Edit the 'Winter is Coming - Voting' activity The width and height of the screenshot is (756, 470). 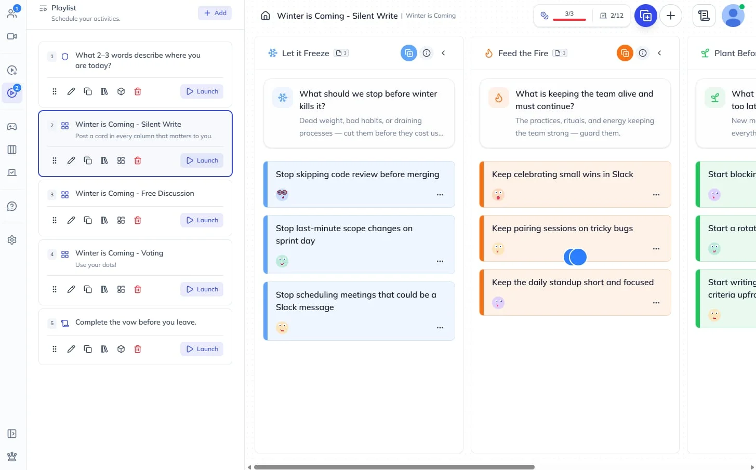(x=71, y=289)
